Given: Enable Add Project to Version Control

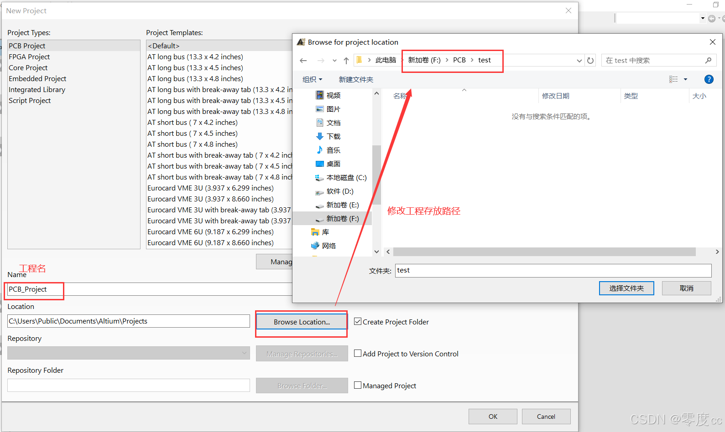Looking at the screenshot, I should pos(358,353).
